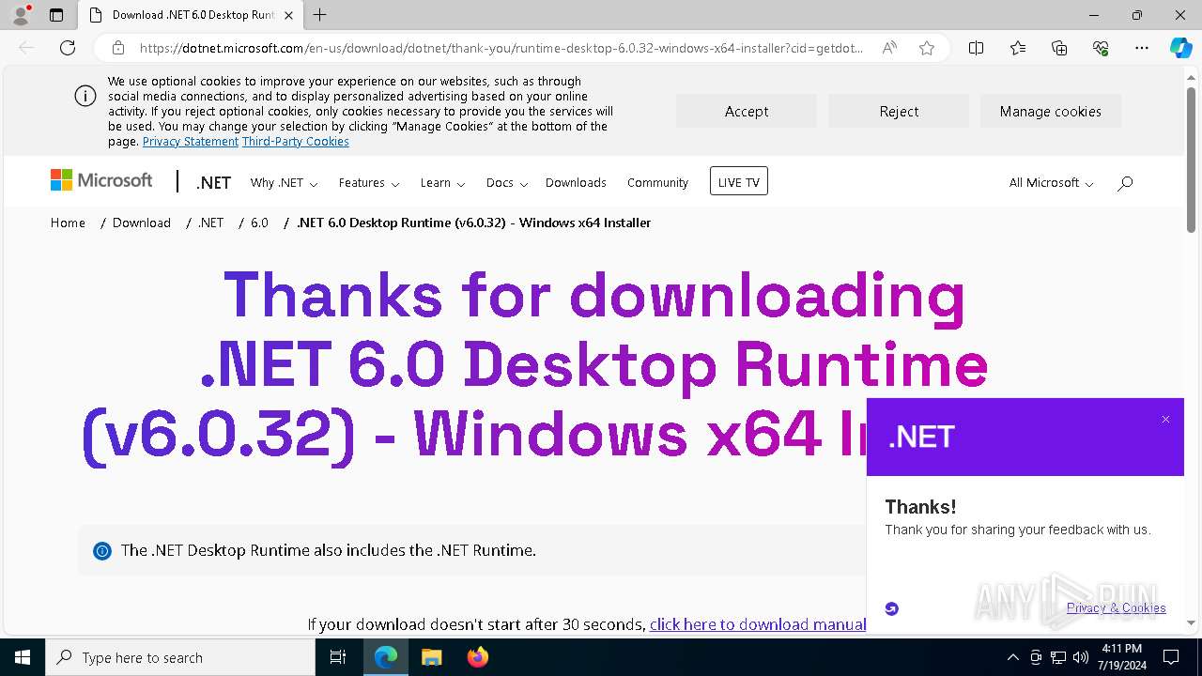Open the network tray icon
The image size is (1202, 676).
[1058, 657]
